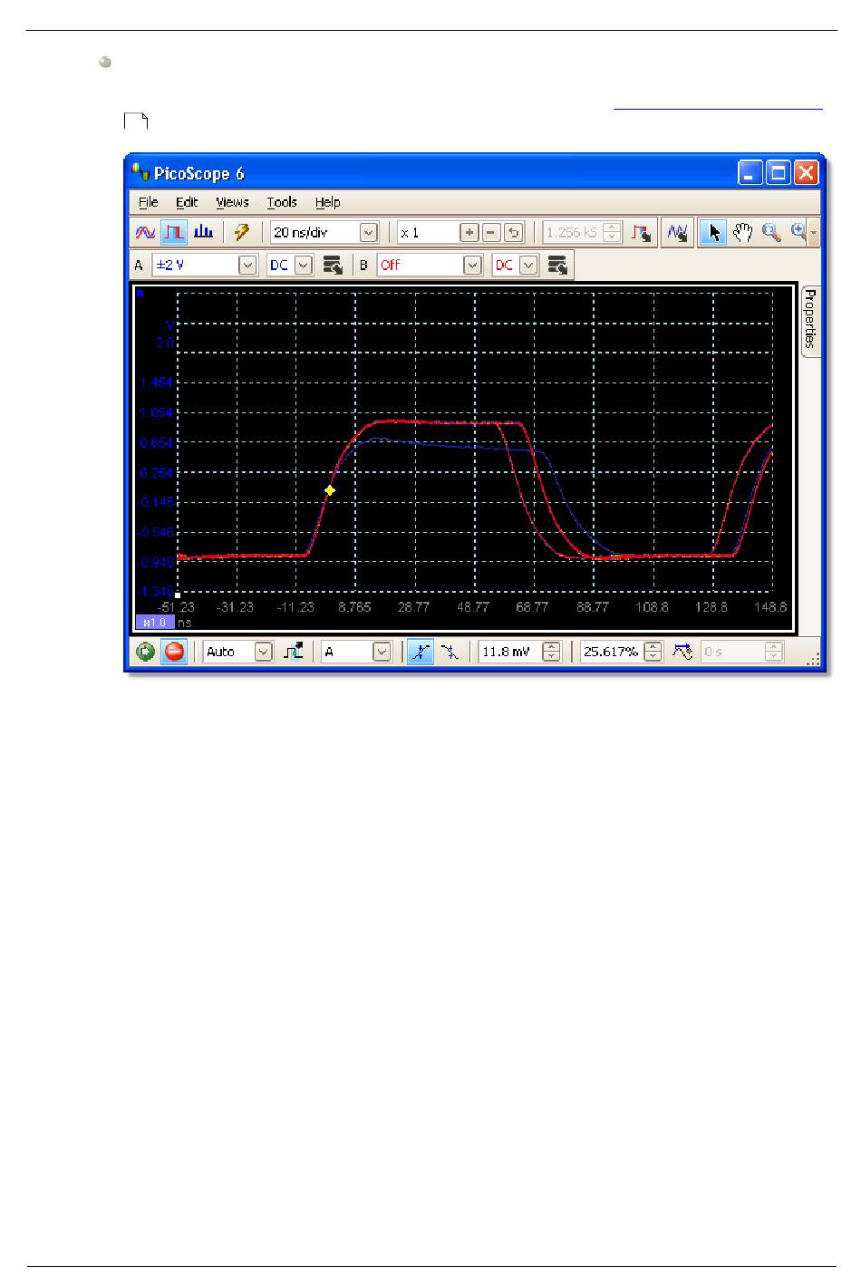Screen dimensions: 861x1277
Task: Start capture with green go button
Action: [x=145, y=652]
